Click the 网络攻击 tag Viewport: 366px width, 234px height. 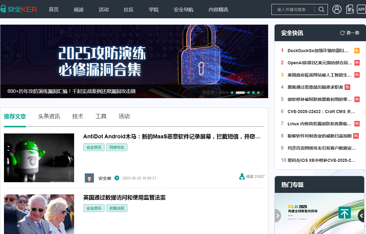pos(117,147)
